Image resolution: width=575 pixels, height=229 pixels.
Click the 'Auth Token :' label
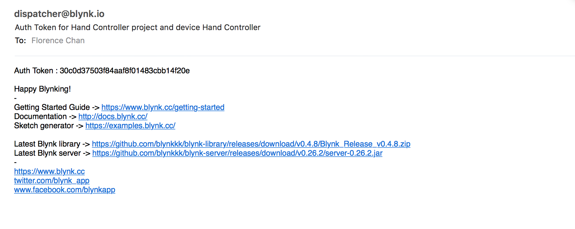pyautogui.click(x=36, y=71)
